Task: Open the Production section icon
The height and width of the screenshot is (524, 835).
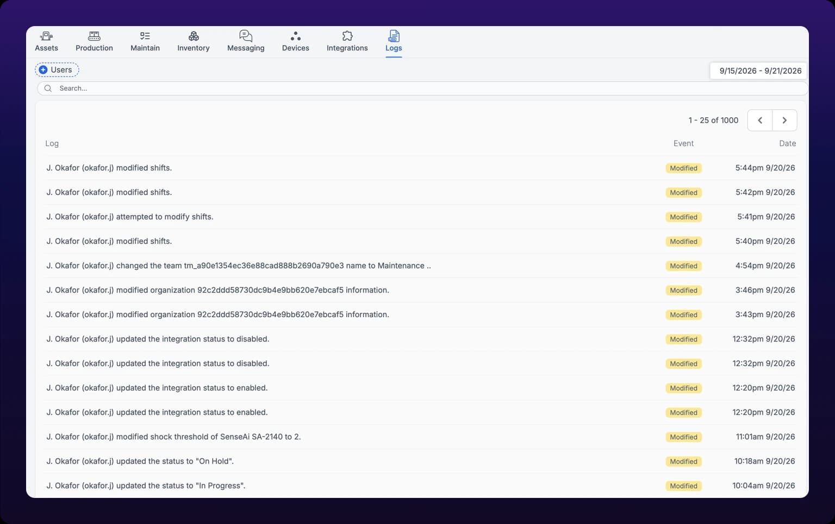Action: point(94,36)
